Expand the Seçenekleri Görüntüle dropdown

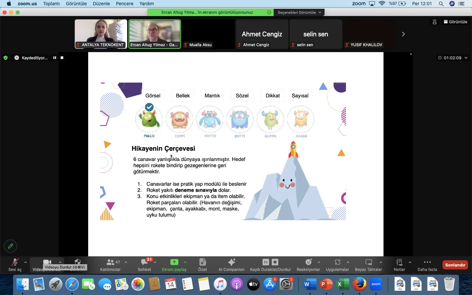pyautogui.click(x=299, y=12)
